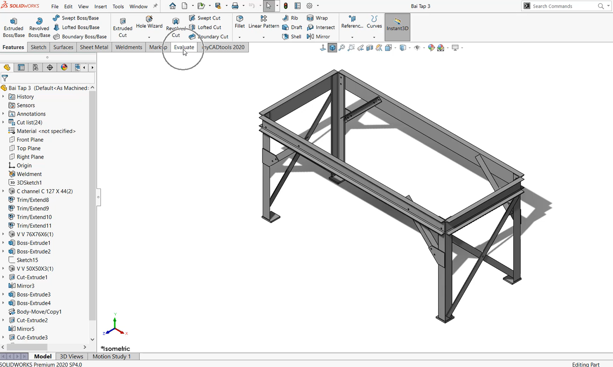Click the Wrap tool
This screenshot has height=367, width=613.
click(317, 18)
